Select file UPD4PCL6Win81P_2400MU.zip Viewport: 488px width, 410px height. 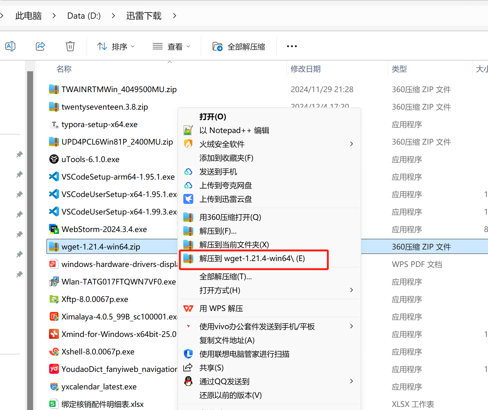pos(117,142)
